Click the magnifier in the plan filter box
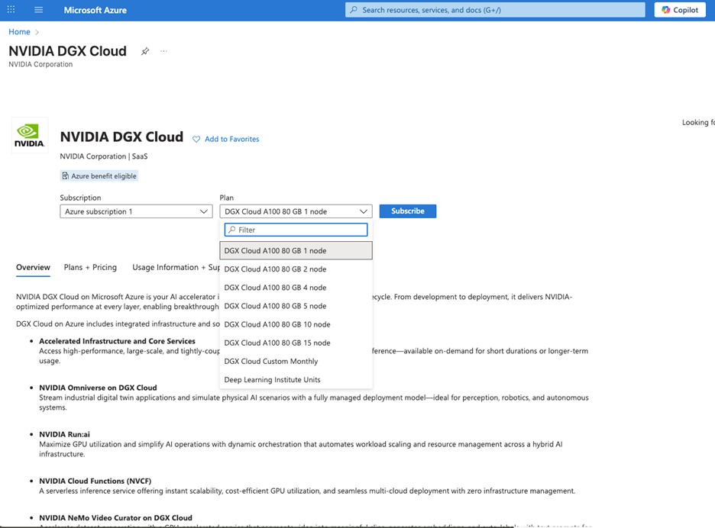 click(231, 230)
